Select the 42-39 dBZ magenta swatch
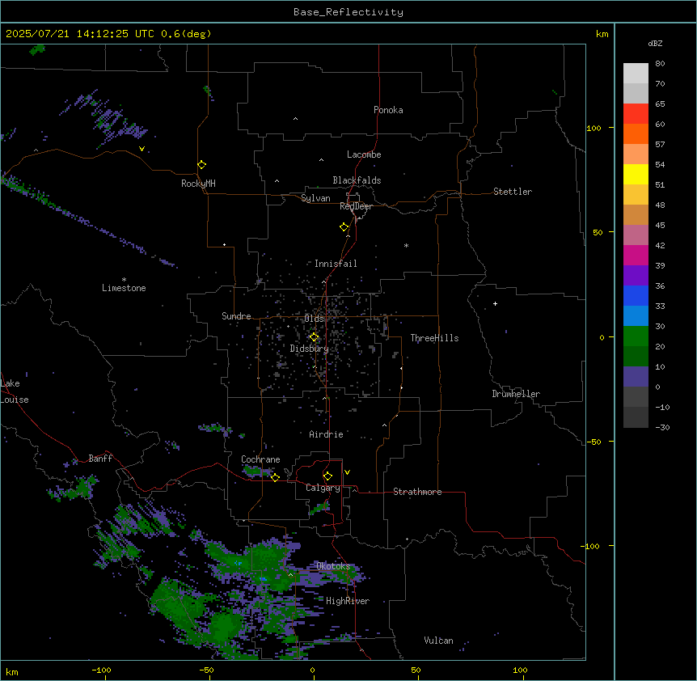Screen dimensions: 697x681 pyautogui.click(x=636, y=255)
